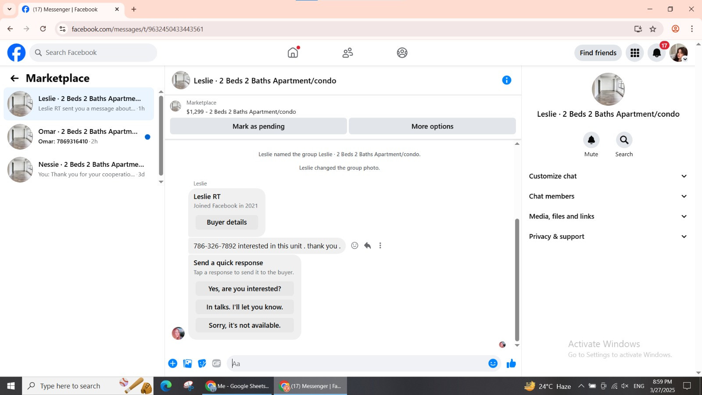This screenshot has width=702, height=395.
Task: Open more actions plus icon in composer
Action: click(173, 363)
